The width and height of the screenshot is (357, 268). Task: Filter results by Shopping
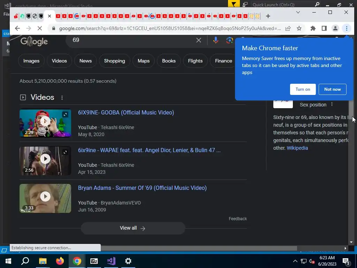[114, 61]
